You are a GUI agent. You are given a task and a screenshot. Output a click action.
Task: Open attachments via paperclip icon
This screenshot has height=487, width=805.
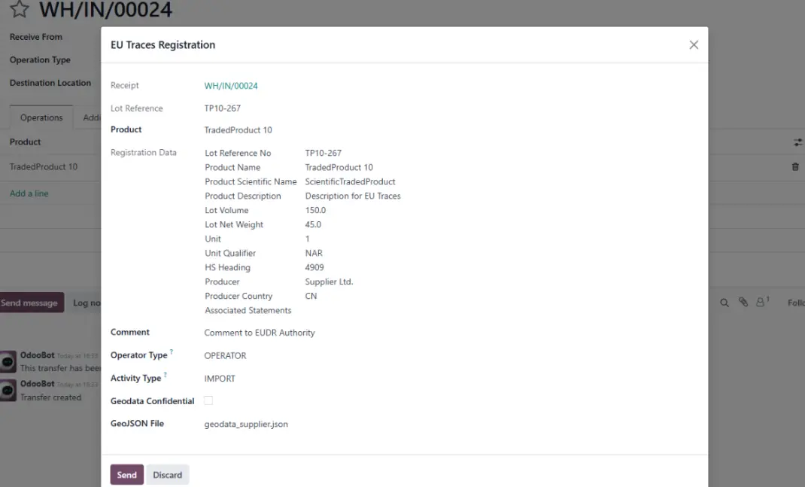coord(743,303)
